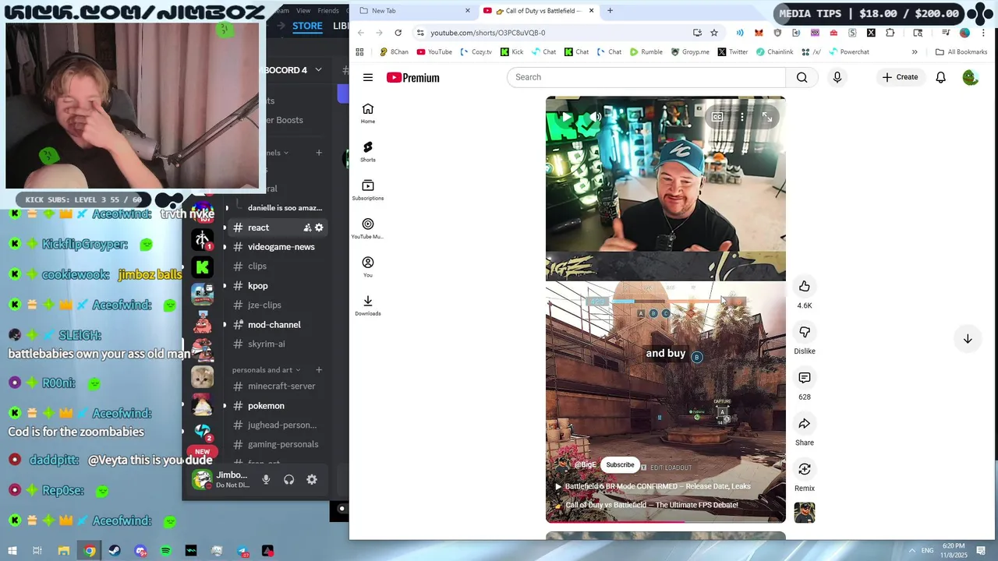Open more options on the Short player

point(742,117)
